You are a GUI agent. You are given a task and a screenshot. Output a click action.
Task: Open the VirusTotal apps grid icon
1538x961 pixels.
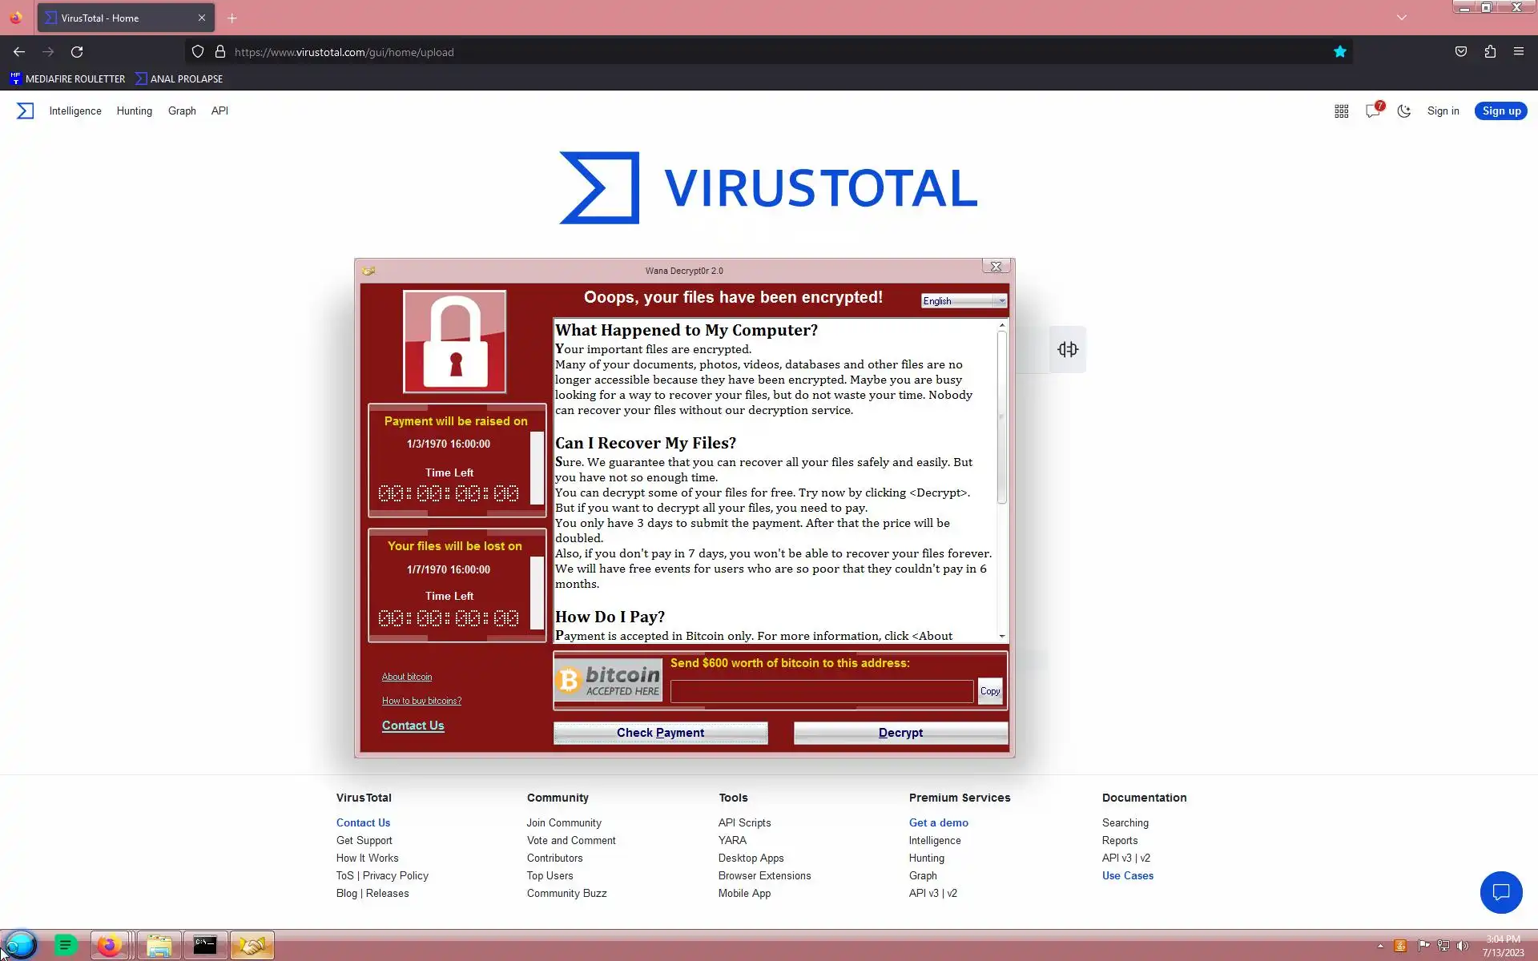(x=1341, y=111)
